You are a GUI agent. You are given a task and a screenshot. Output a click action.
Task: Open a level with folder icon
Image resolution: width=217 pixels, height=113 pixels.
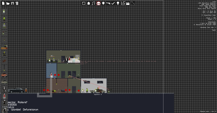tap(8, 3)
